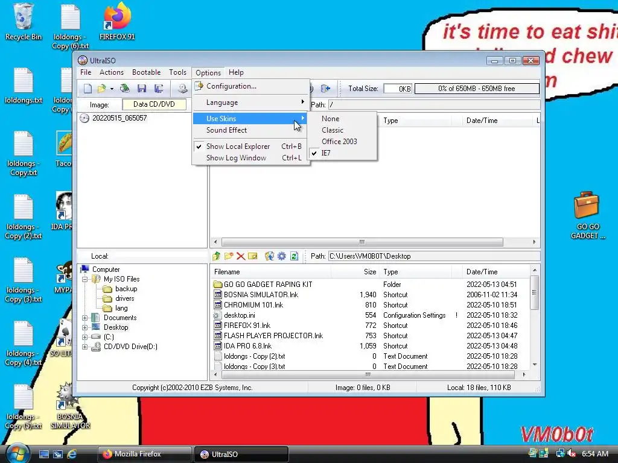Select the Classic skin option

click(342, 130)
